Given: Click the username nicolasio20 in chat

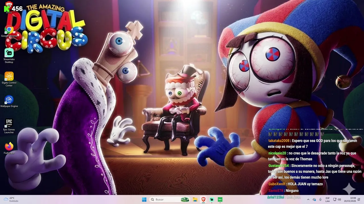Looking at the screenshot, I should [277, 153].
